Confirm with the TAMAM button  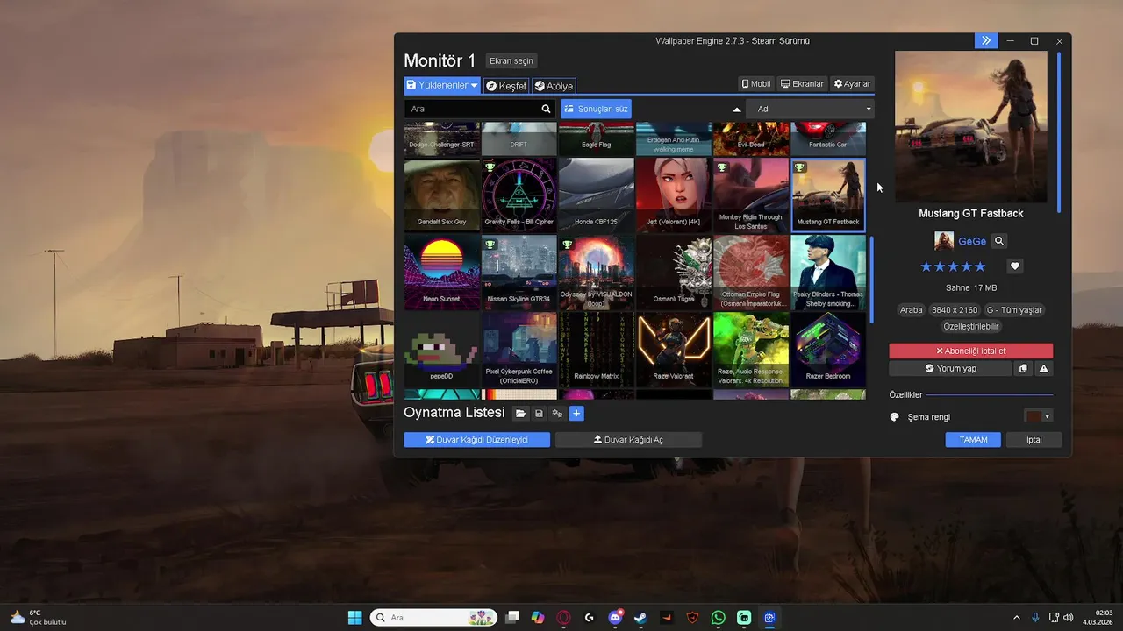coord(973,440)
